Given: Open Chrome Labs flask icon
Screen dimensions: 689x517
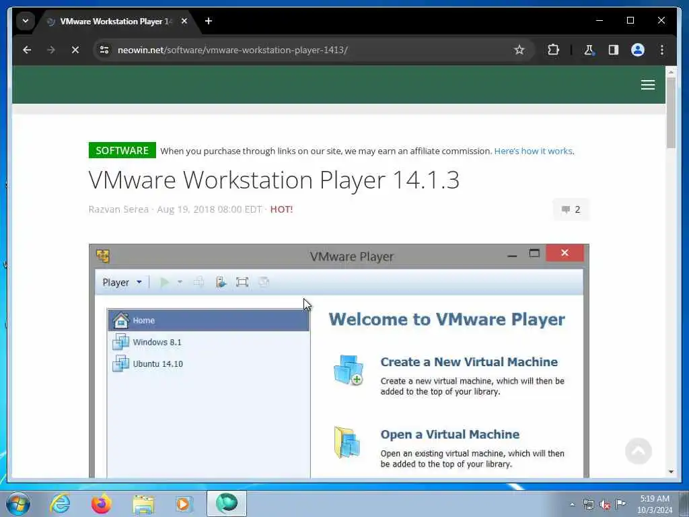Looking at the screenshot, I should [x=589, y=50].
